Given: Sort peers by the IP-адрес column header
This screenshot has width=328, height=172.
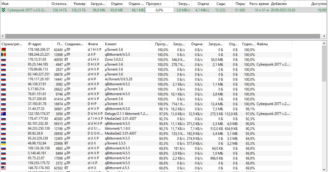Looking at the screenshot, I should 39,44.
